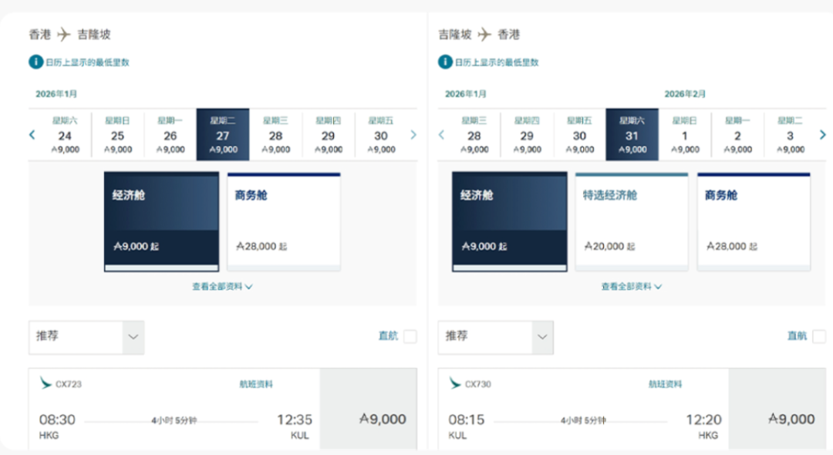
Task: Click the 08:15 KUL departure time
Action: (466, 420)
